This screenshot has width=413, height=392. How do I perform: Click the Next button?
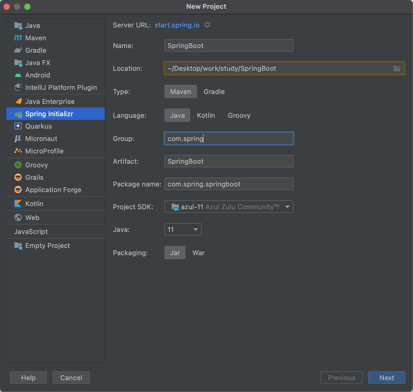387,378
